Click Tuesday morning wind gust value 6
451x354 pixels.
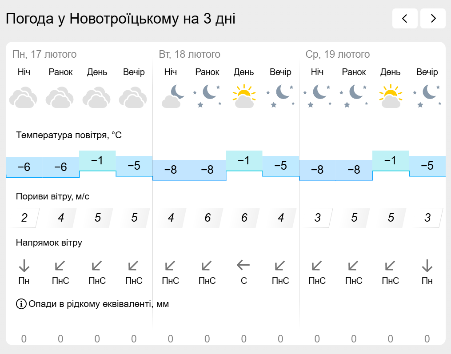[x=208, y=218]
